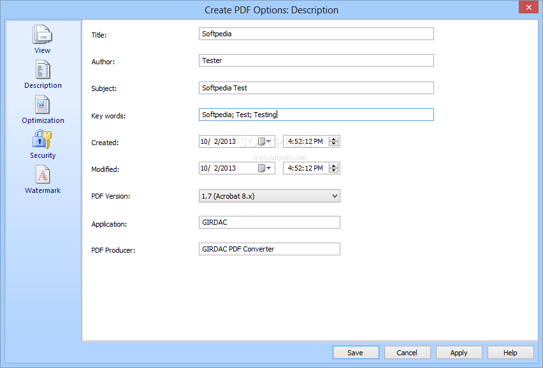Open the Optimization page icon
The image size is (543, 368).
click(x=42, y=104)
